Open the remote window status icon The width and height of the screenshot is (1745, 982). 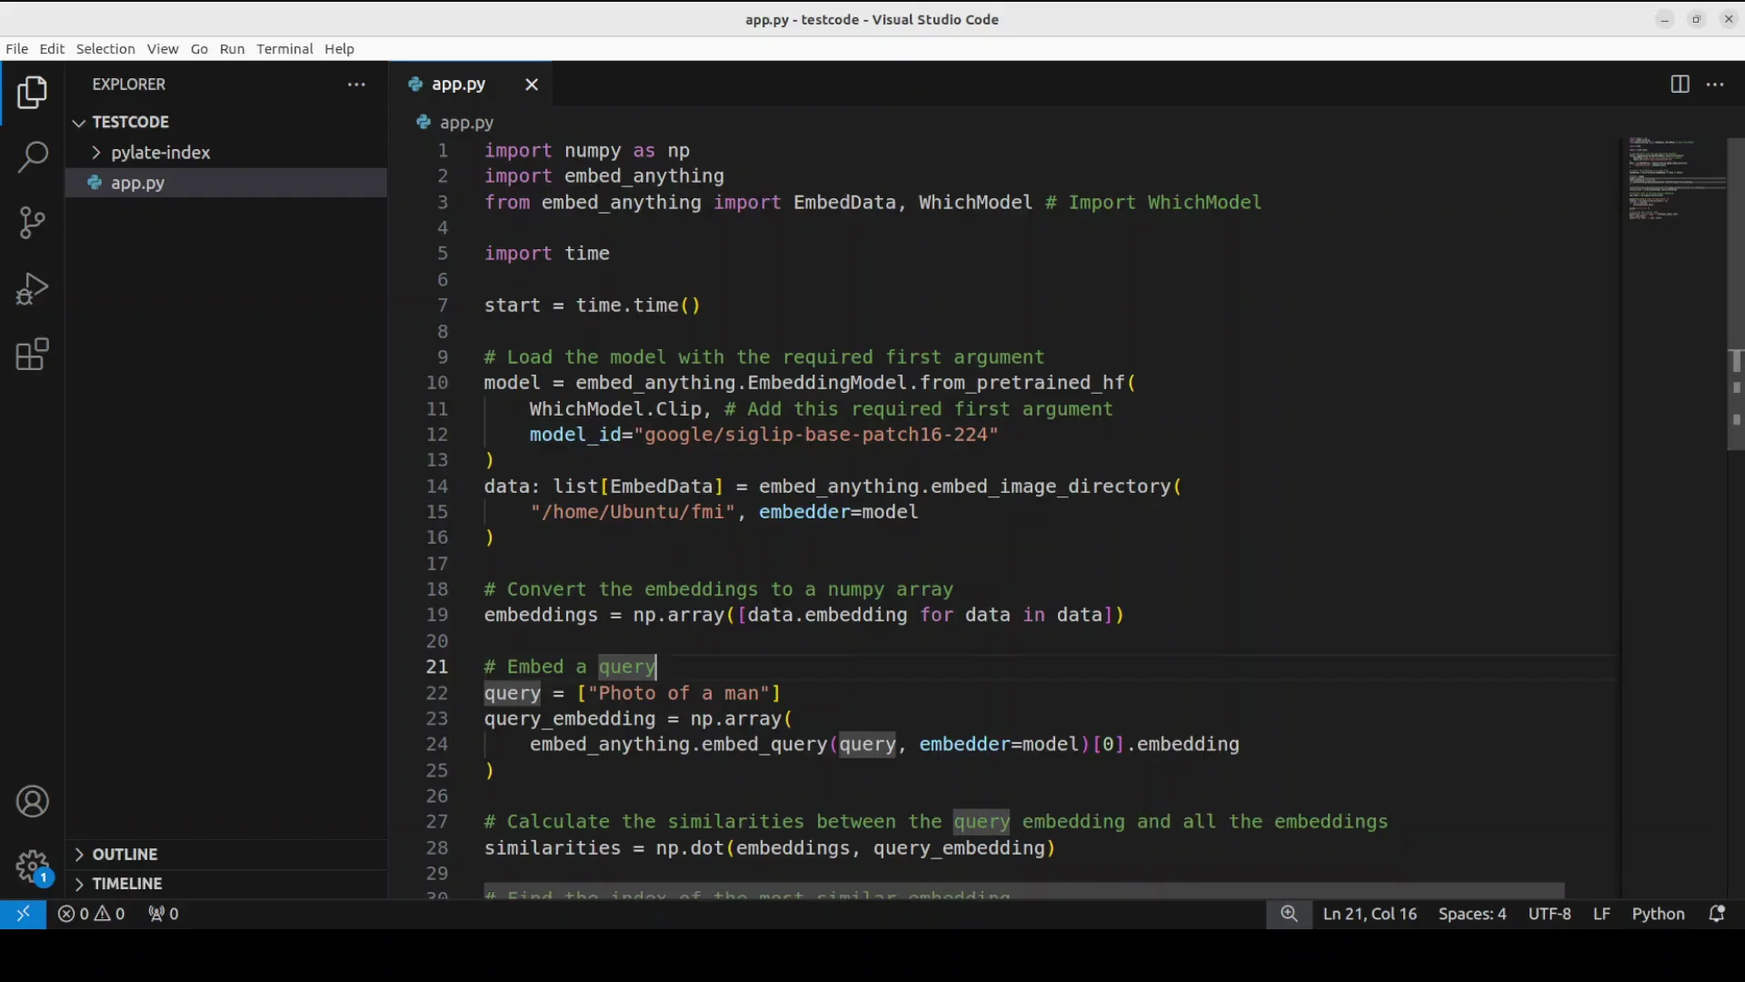click(x=23, y=914)
